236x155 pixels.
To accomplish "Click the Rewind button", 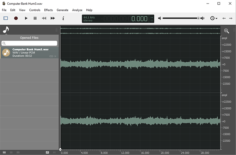I will [x=44, y=18].
